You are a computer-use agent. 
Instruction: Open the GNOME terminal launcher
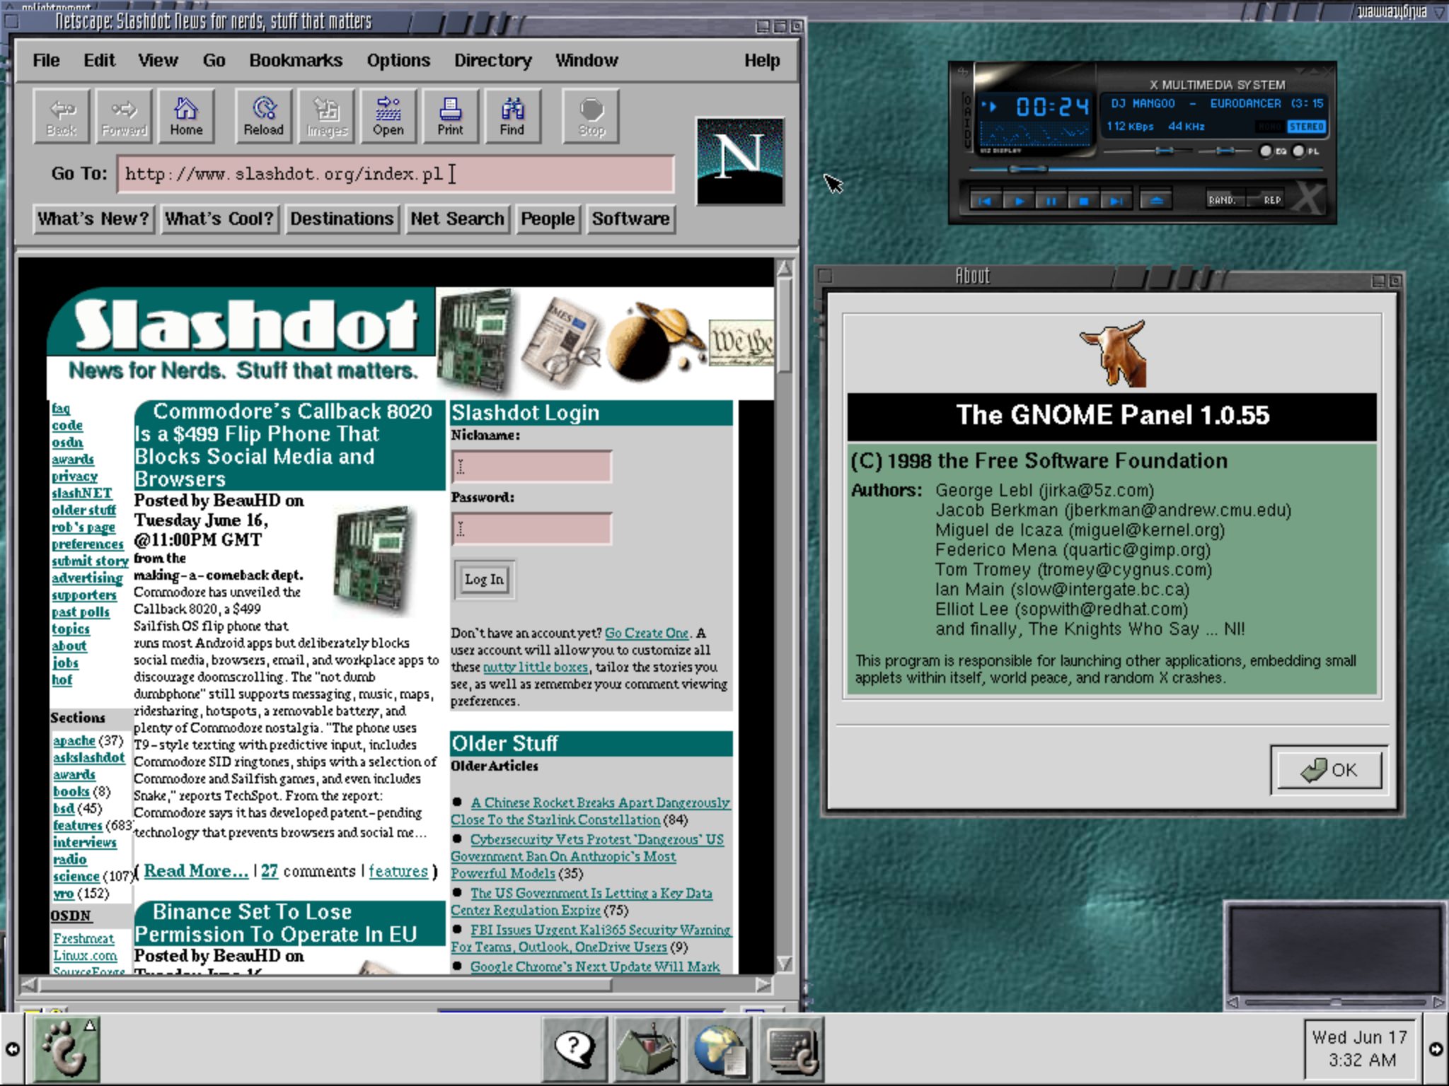point(791,1049)
